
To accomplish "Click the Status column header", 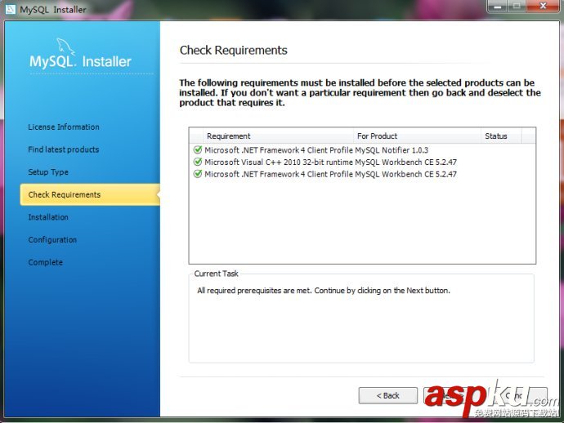I will [x=501, y=136].
